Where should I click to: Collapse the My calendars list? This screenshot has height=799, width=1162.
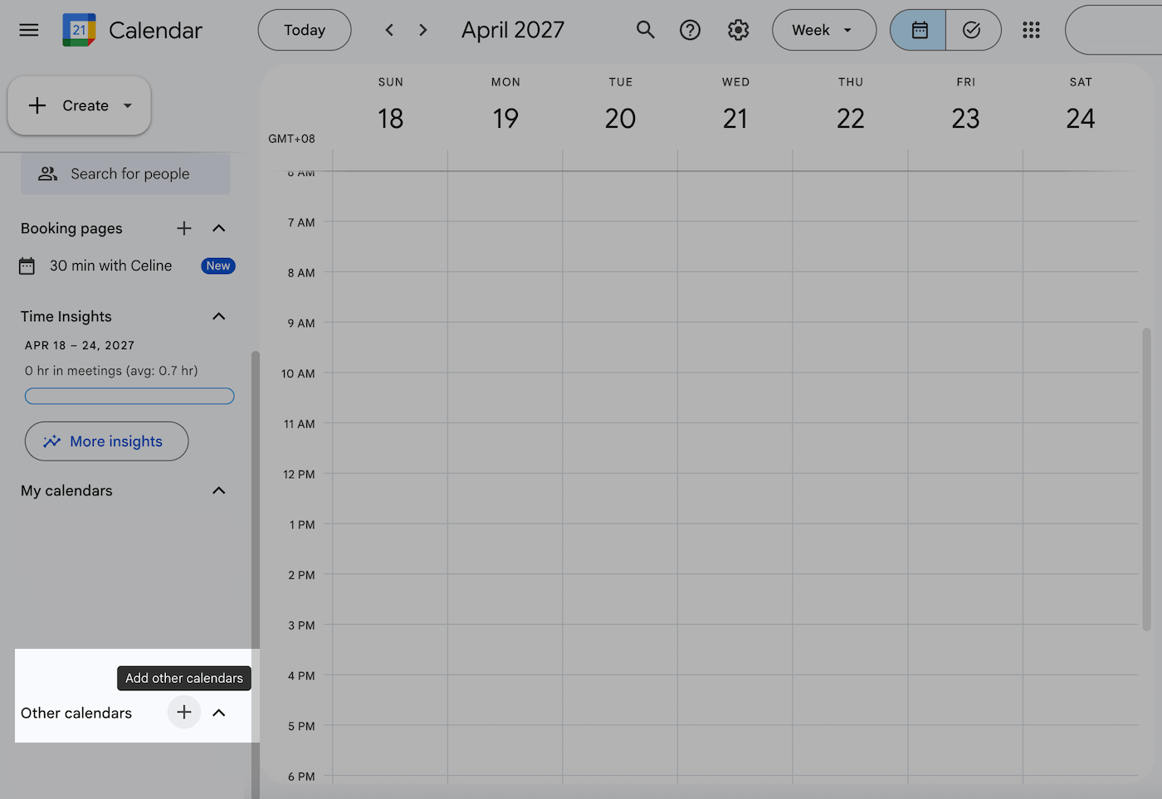click(218, 490)
